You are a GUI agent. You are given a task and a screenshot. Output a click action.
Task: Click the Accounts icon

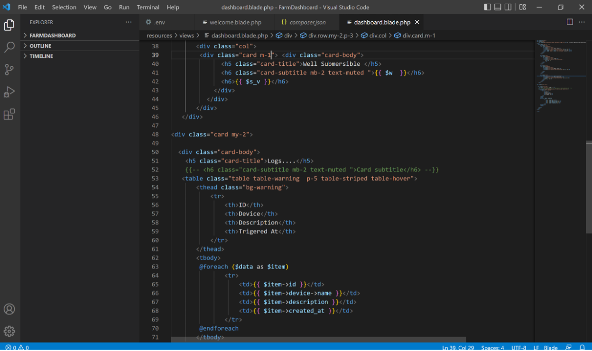tap(9, 309)
